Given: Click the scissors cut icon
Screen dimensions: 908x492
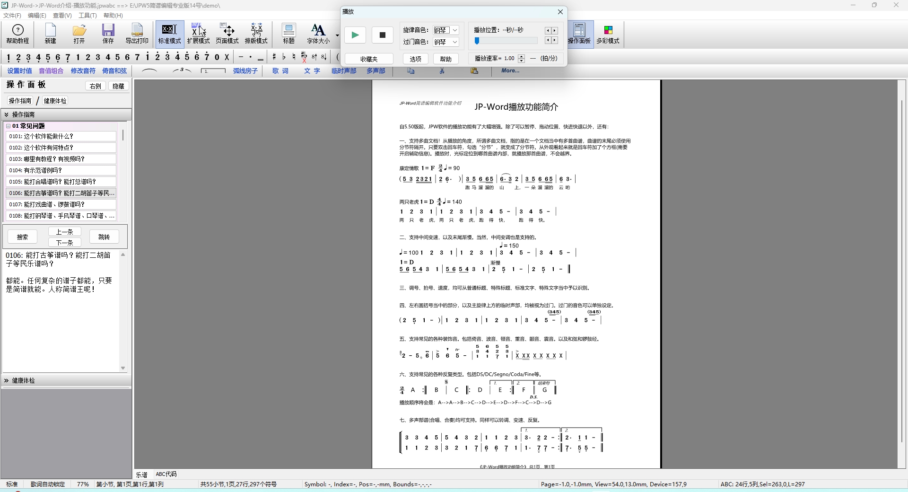Looking at the screenshot, I should tap(442, 71).
